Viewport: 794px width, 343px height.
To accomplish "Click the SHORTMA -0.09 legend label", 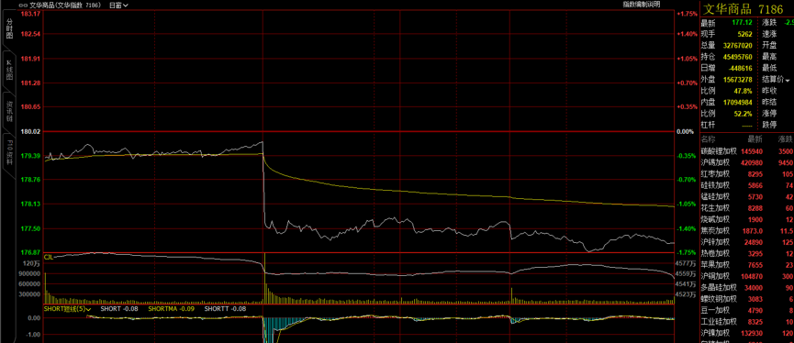I will 172,308.
